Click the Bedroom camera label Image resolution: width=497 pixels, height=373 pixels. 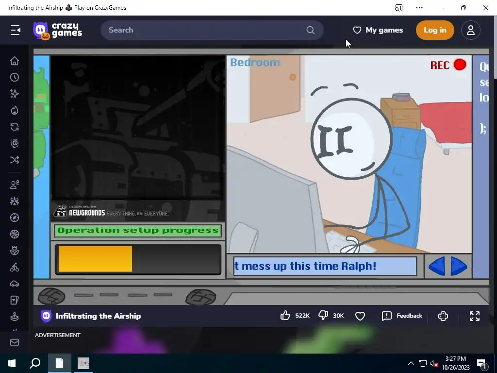click(255, 63)
